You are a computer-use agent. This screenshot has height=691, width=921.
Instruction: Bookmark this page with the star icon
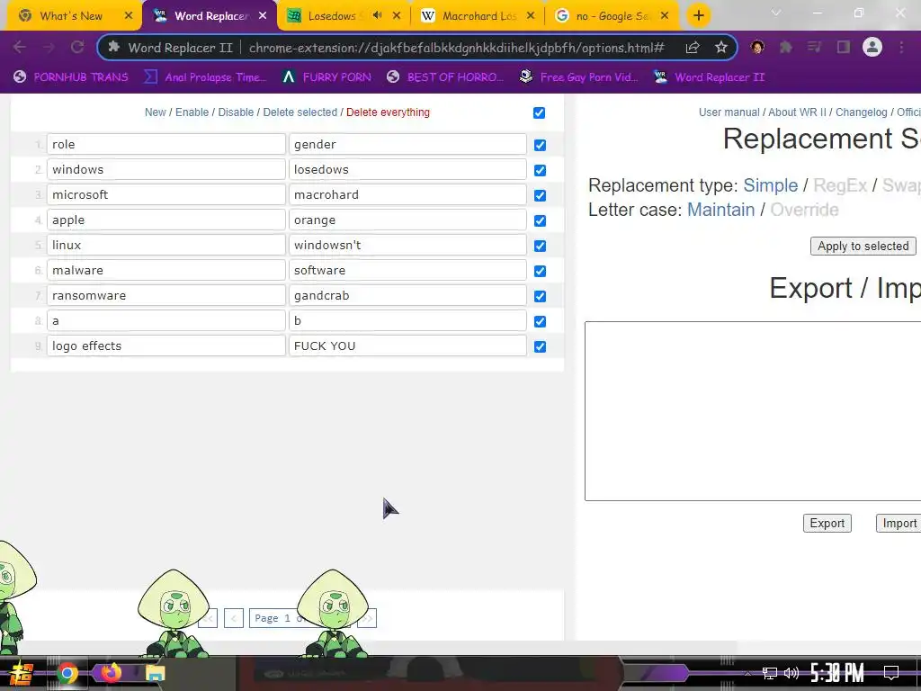click(721, 48)
